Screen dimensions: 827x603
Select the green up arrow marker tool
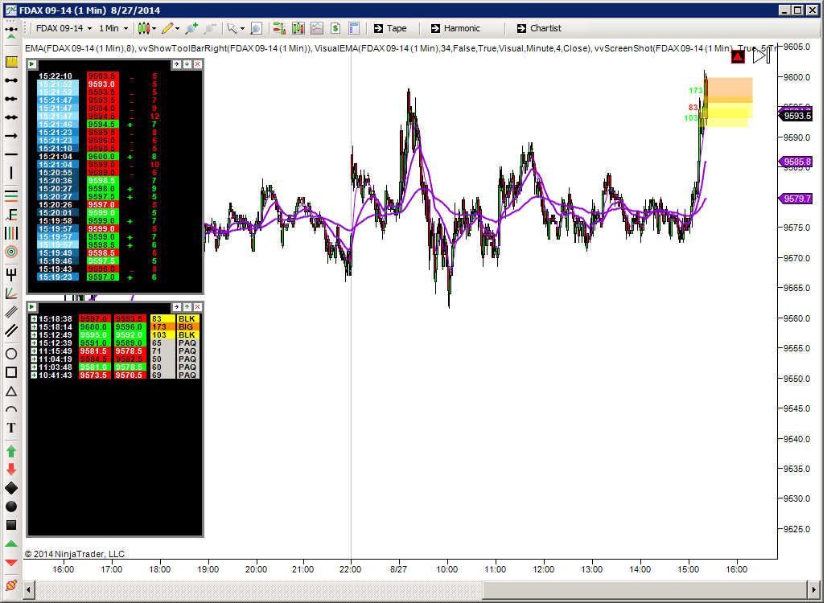[11, 451]
